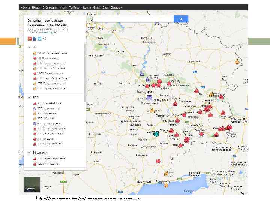The height and width of the screenshot is (202, 270).
Task: Click the Ростов-на-Дону city label
Action: click(x=223, y=171)
